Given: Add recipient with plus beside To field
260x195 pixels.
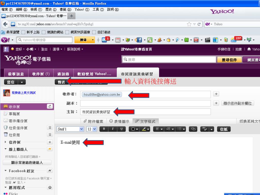Looking at the screenshot, I should (x=216, y=94).
